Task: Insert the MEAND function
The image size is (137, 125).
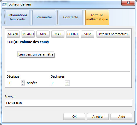Action: point(28,34)
